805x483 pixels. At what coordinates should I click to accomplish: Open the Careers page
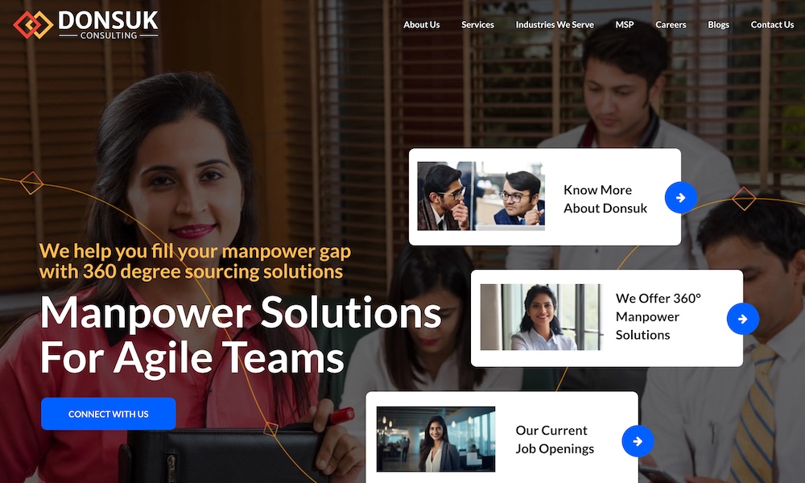tap(671, 25)
